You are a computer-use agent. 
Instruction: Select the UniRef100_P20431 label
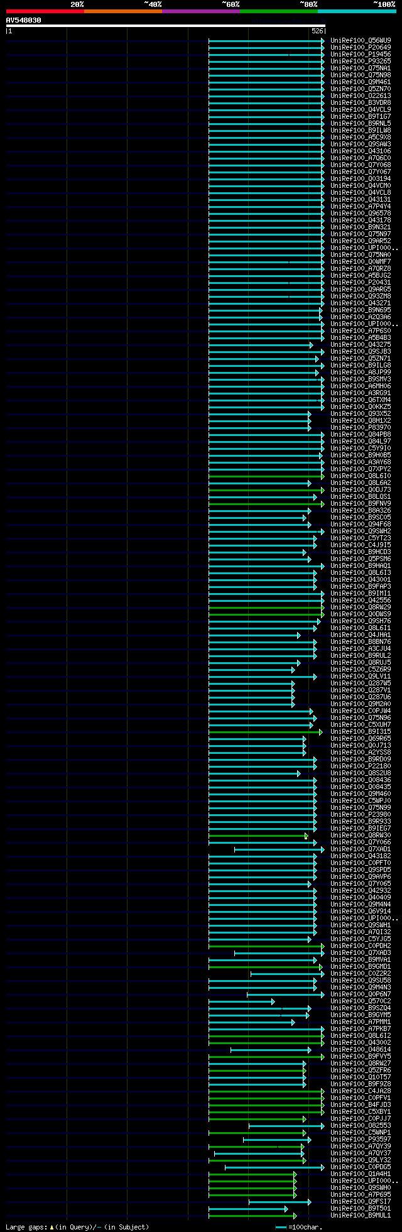[x=361, y=282]
